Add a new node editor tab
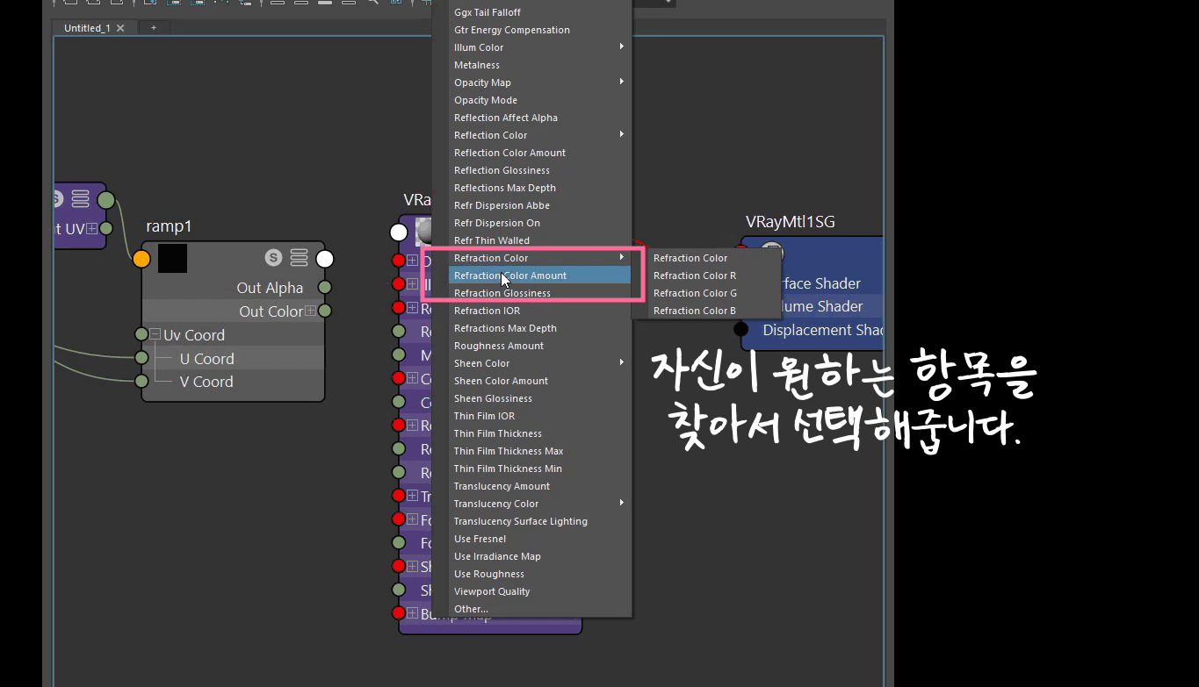The width and height of the screenshot is (1199, 687). point(153,28)
